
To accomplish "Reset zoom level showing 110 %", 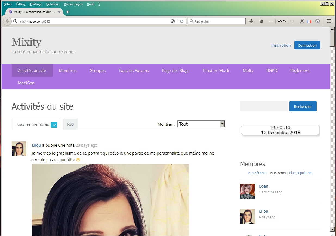I will (282, 21).
